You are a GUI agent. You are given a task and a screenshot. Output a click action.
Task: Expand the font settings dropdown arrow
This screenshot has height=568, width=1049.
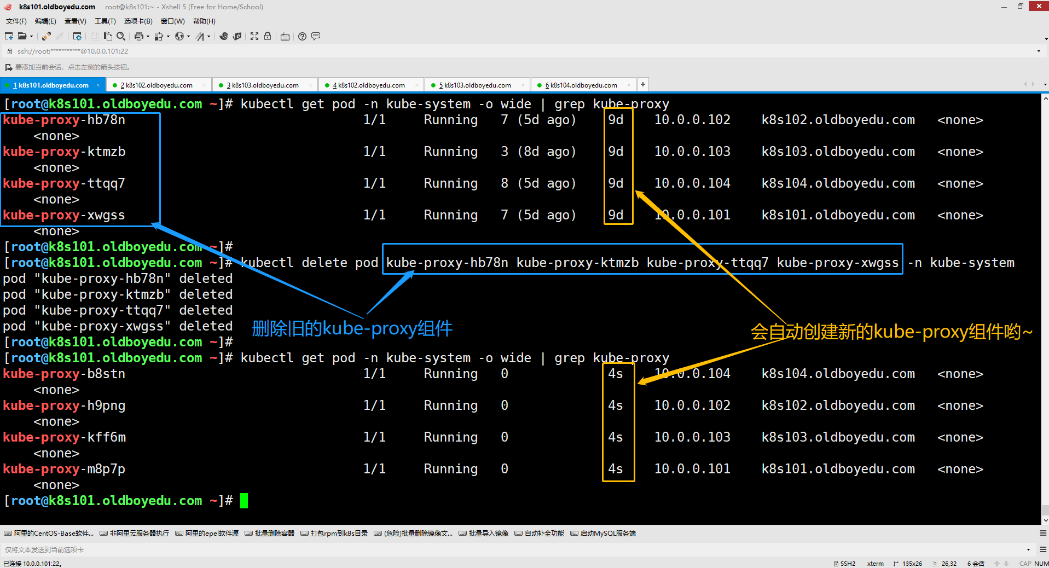(x=209, y=37)
